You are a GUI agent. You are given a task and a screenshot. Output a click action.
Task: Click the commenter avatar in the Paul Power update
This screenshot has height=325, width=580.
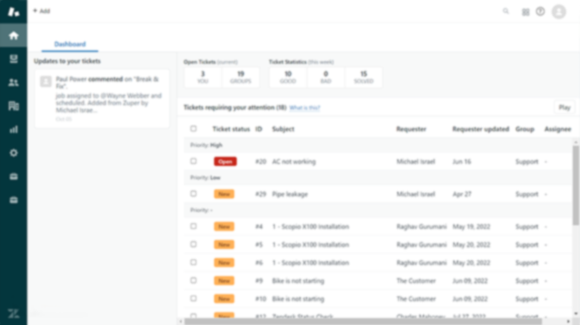pos(46,81)
